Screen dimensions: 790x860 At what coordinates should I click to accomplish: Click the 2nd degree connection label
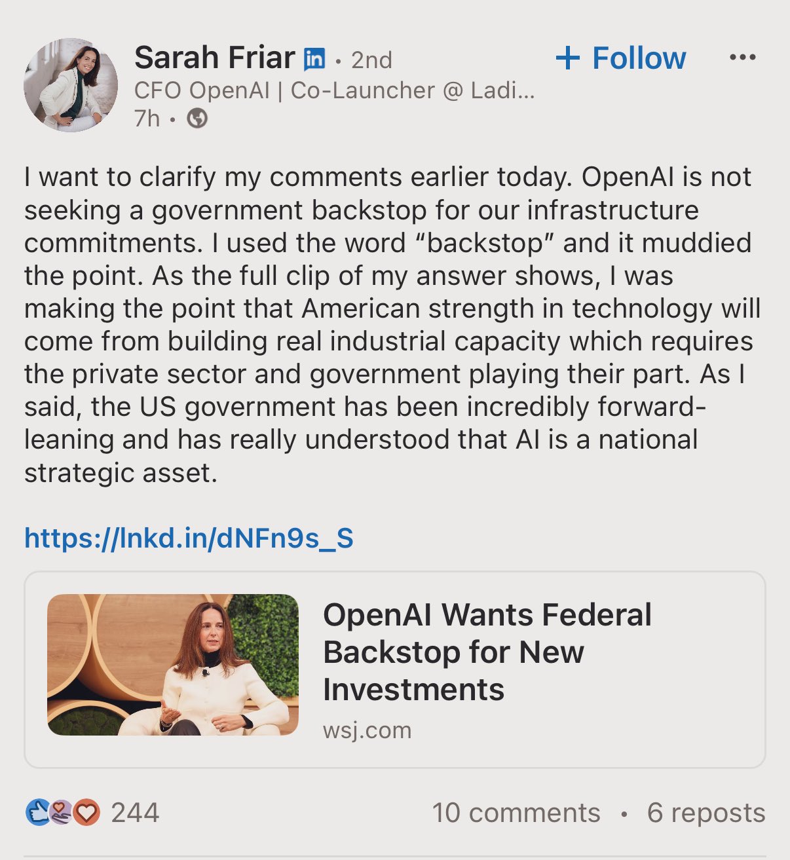pos(371,60)
